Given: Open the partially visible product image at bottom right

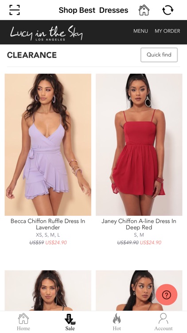Looking at the screenshot, I should [139, 290].
